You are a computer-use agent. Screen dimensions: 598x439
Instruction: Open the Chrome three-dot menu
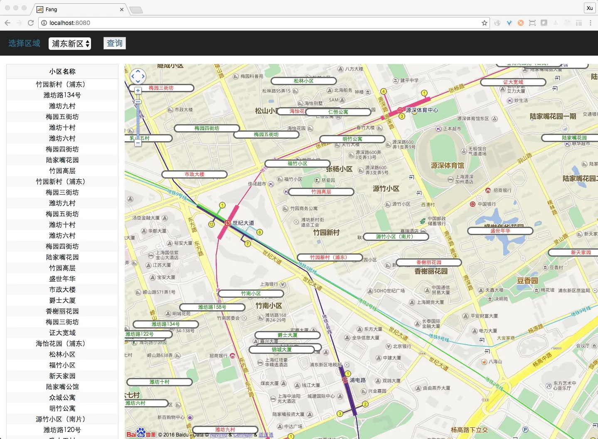590,23
